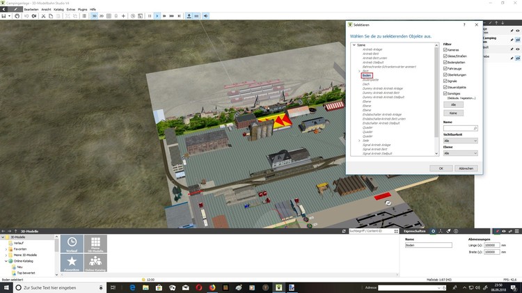Open the Favoriten star tile
This screenshot has width=522, height=293.
point(72,263)
